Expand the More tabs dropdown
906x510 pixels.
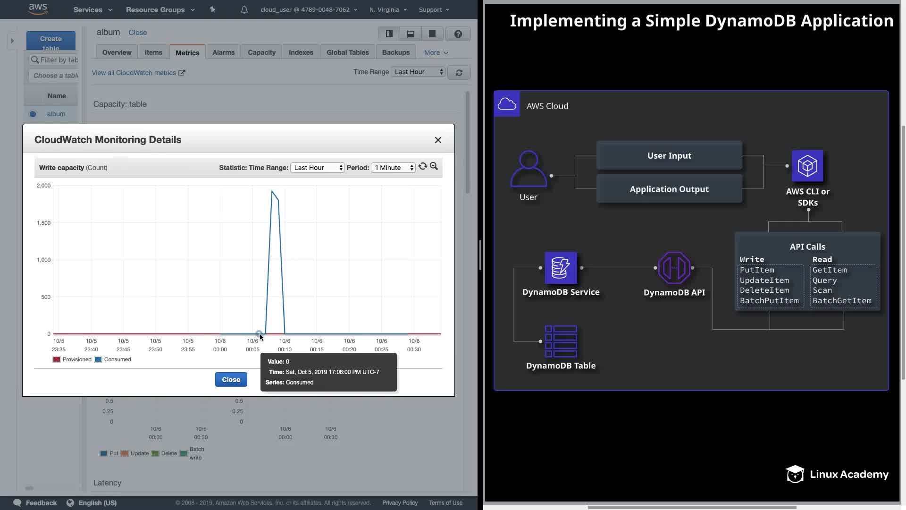coord(436,52)
